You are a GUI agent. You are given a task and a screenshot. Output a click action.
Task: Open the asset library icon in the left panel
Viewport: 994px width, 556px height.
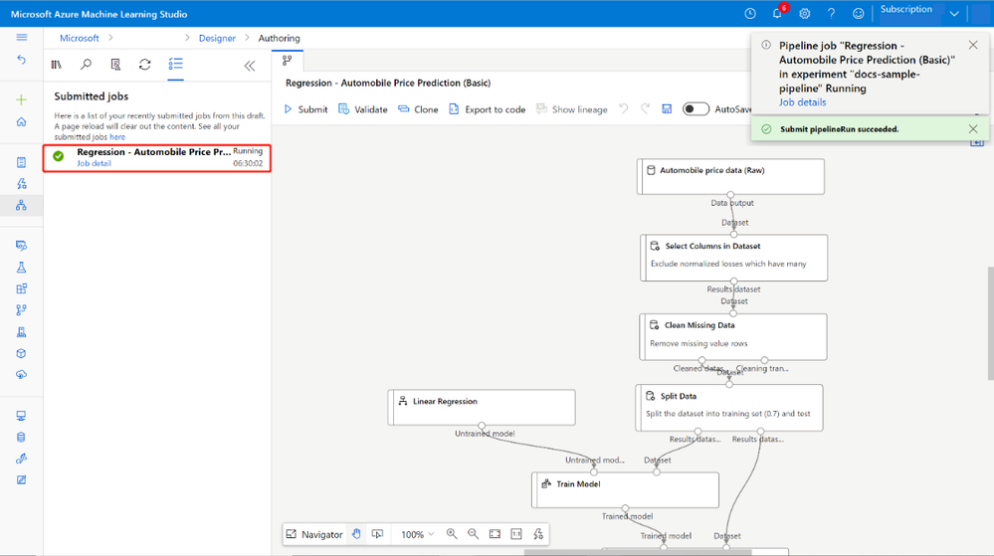(57, 65)
